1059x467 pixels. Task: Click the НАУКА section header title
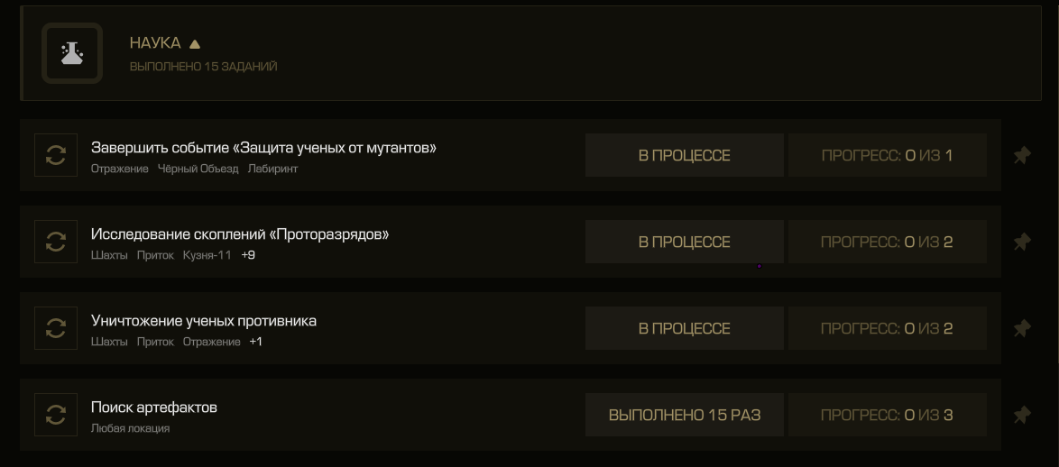(155, 43)
